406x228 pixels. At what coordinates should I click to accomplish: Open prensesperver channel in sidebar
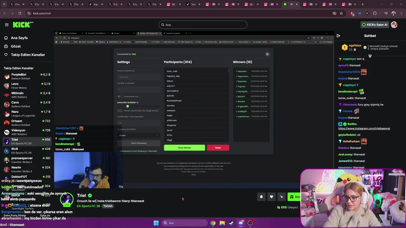click(27, 160)
